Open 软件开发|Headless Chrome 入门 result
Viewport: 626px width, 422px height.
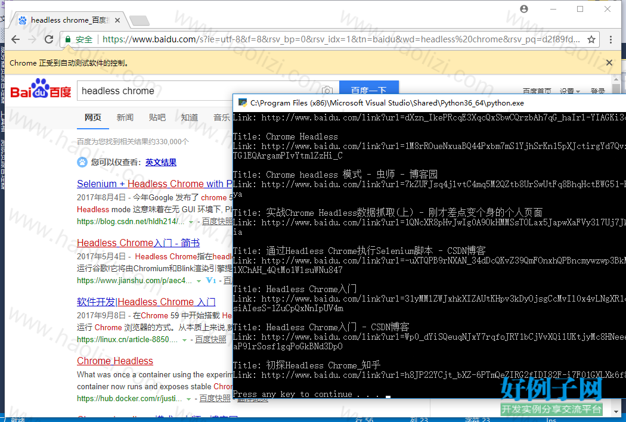(x=146, y=302)
